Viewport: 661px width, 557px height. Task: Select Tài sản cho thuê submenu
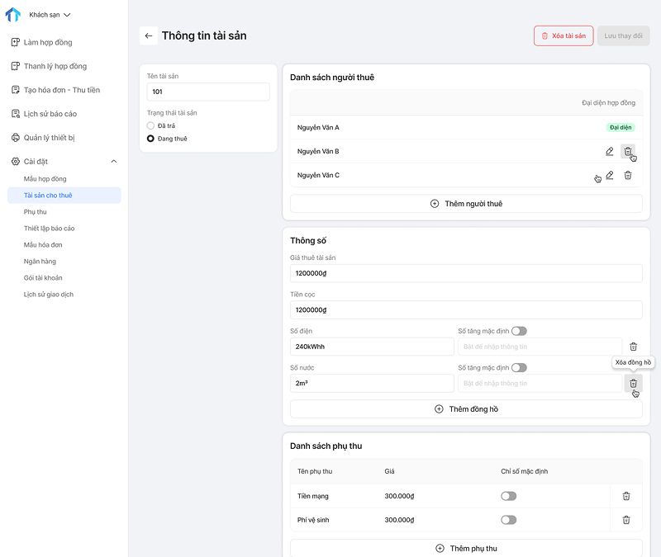pyautogui.click(x=64, y=196)
